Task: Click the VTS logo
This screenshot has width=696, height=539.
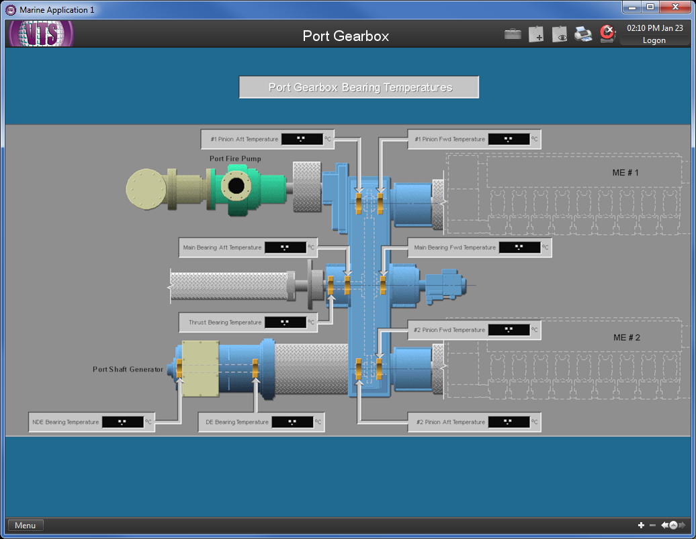Action: (41, 34)
